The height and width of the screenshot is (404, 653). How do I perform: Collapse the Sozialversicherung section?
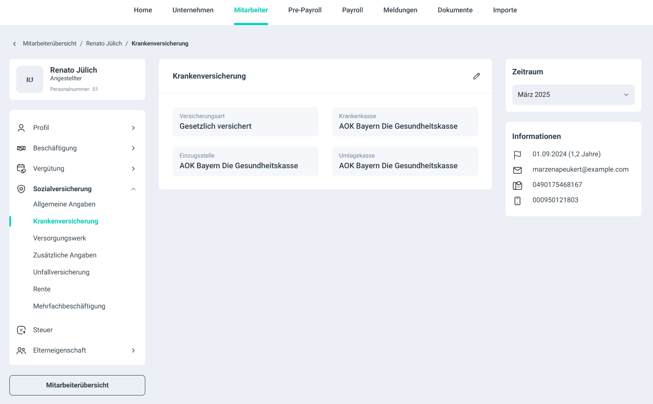pyautogui.click(x=133, y=189)
